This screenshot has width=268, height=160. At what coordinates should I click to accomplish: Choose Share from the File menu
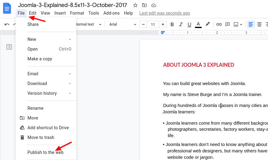(46, 24)
